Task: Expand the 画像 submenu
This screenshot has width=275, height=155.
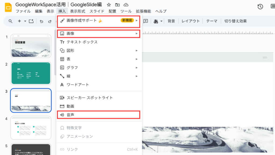Action: [x=98, y=33]
